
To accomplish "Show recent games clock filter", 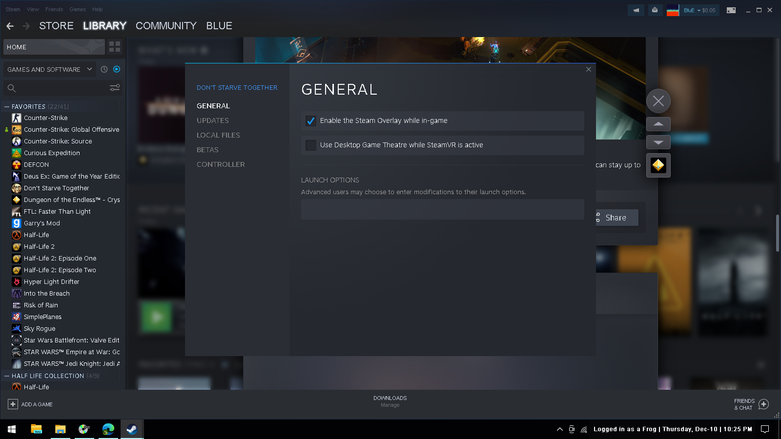I will (x=104, y=69).
